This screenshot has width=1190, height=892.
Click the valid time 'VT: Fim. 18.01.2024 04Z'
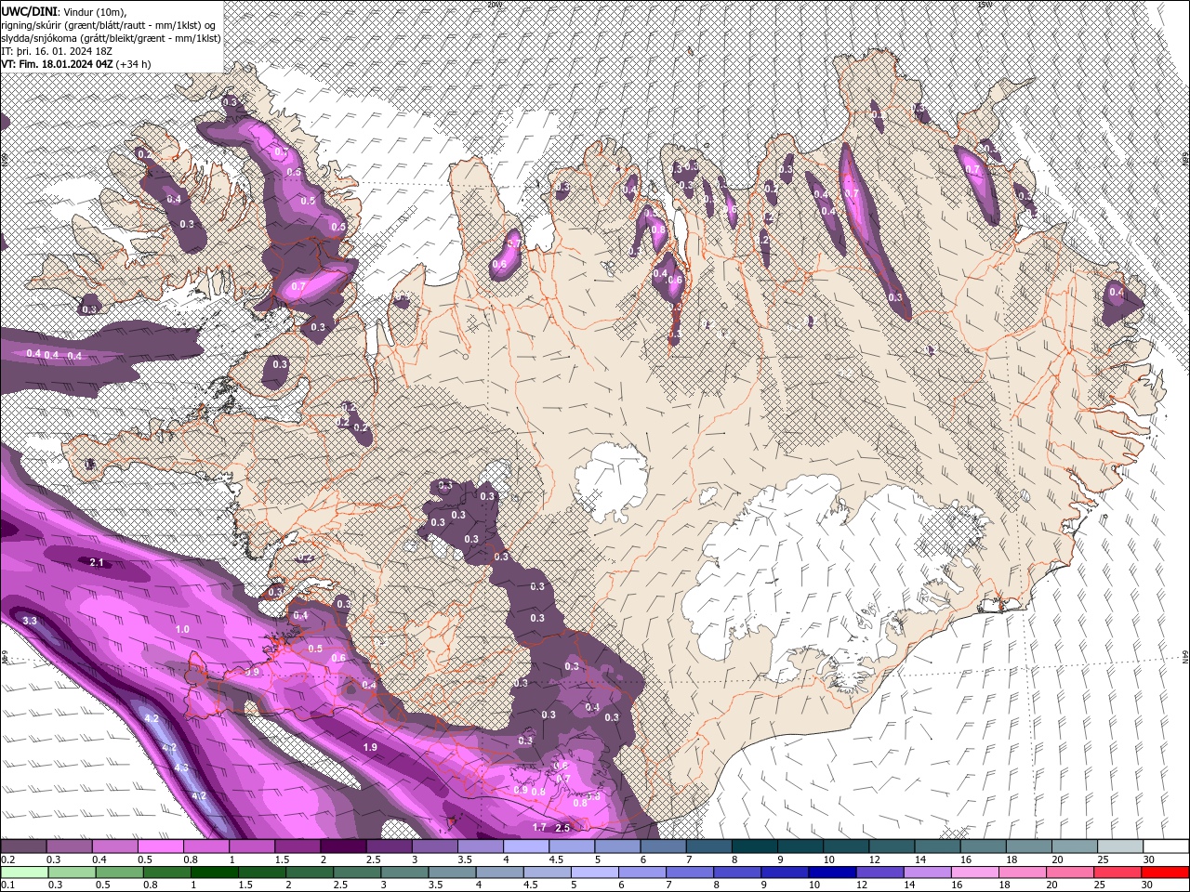(57, 64)
